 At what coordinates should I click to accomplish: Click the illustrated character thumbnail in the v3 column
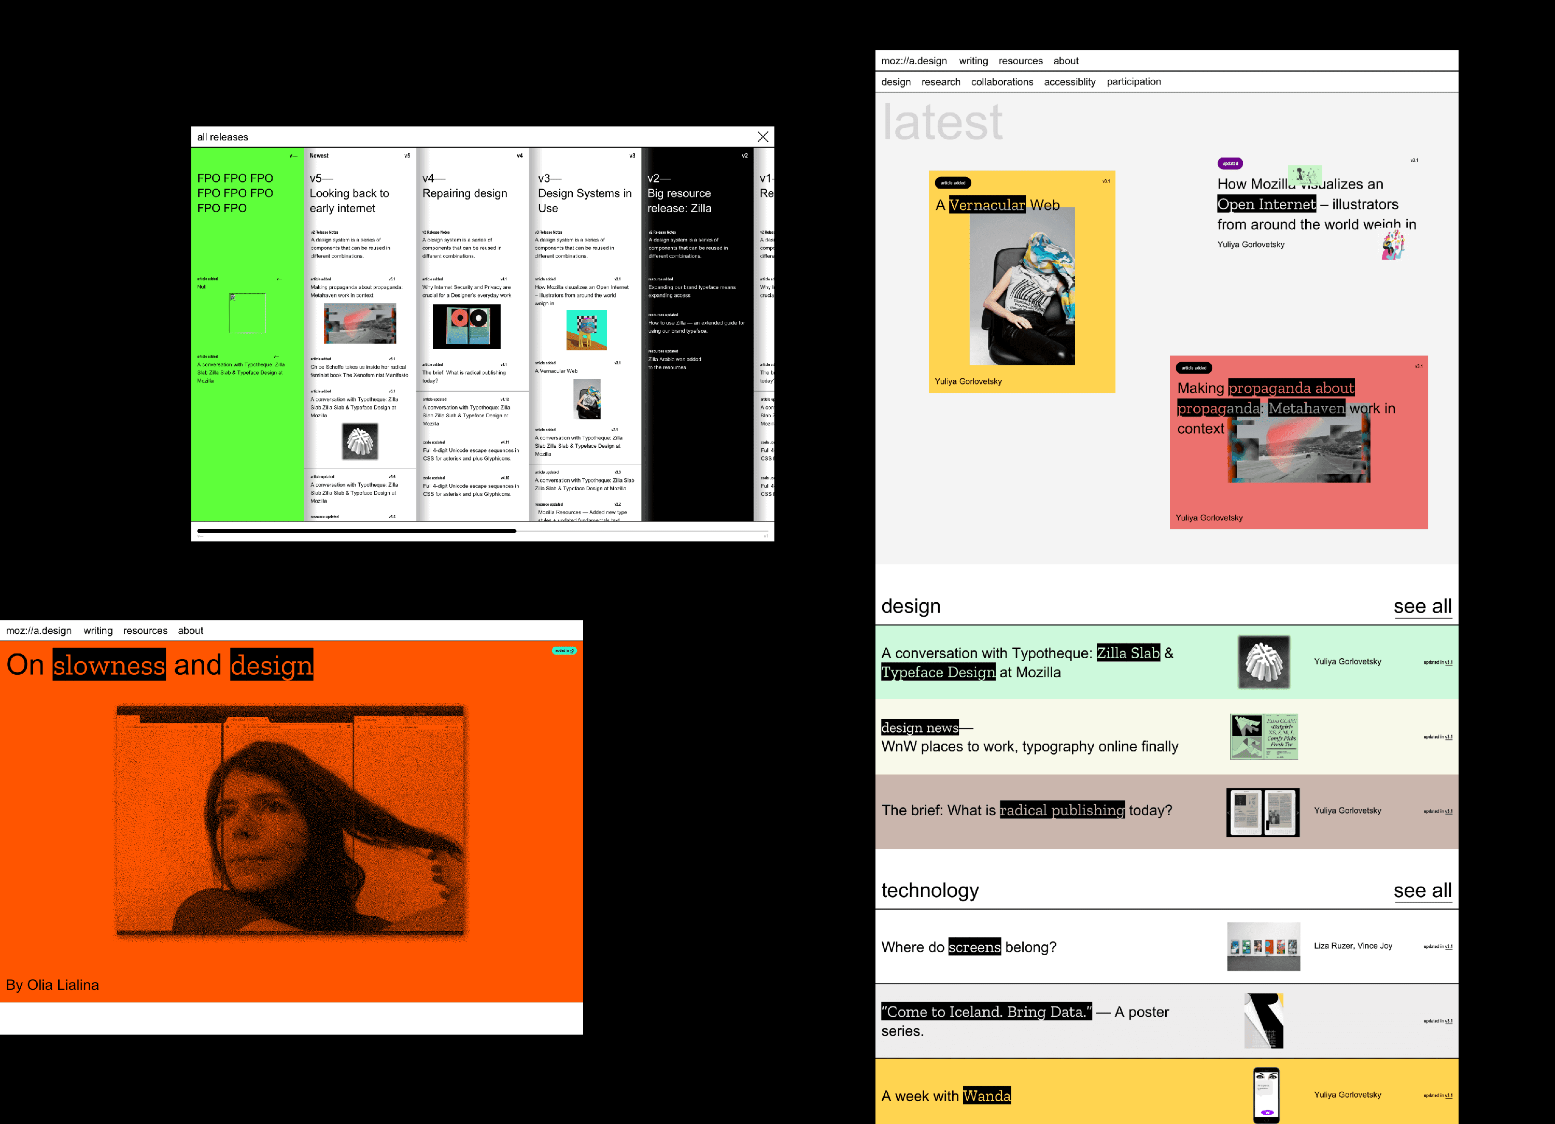[x=586, y=330]
